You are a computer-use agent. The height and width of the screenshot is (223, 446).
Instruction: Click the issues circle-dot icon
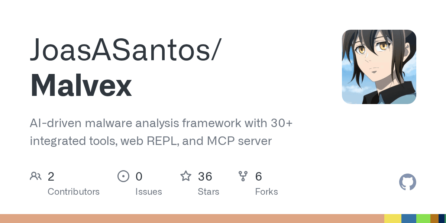click(123, 176)
